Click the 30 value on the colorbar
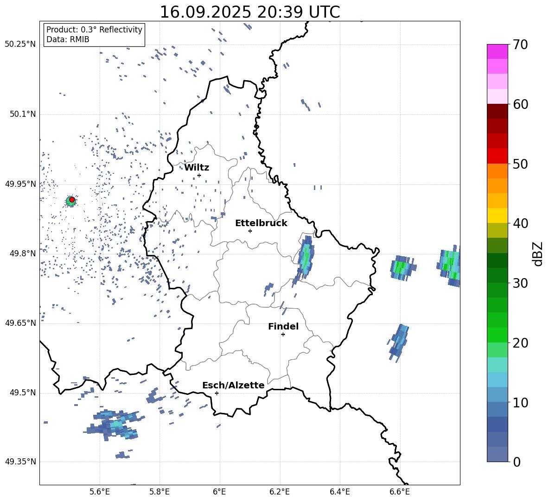This screenshot has width=549, height=501. pos(520,283)
